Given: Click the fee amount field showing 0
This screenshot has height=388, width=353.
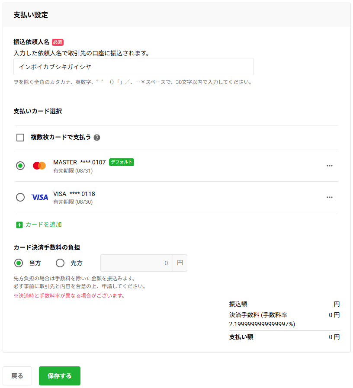Looking at the screenshot, I should tap(137, 263).
